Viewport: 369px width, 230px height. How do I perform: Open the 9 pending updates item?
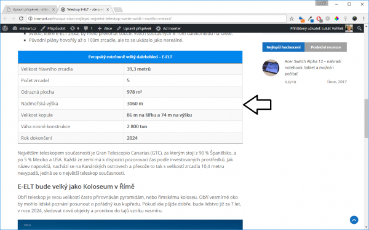tap(74, 28)
